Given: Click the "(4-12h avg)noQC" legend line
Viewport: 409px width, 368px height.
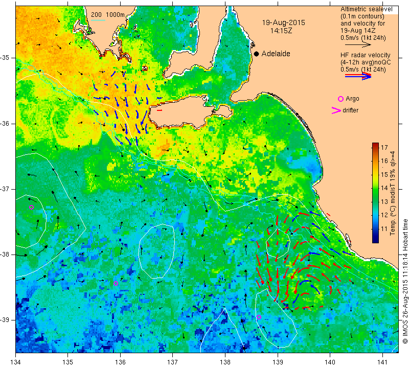Looking at the screenshot, I should (x=366, y=62).
